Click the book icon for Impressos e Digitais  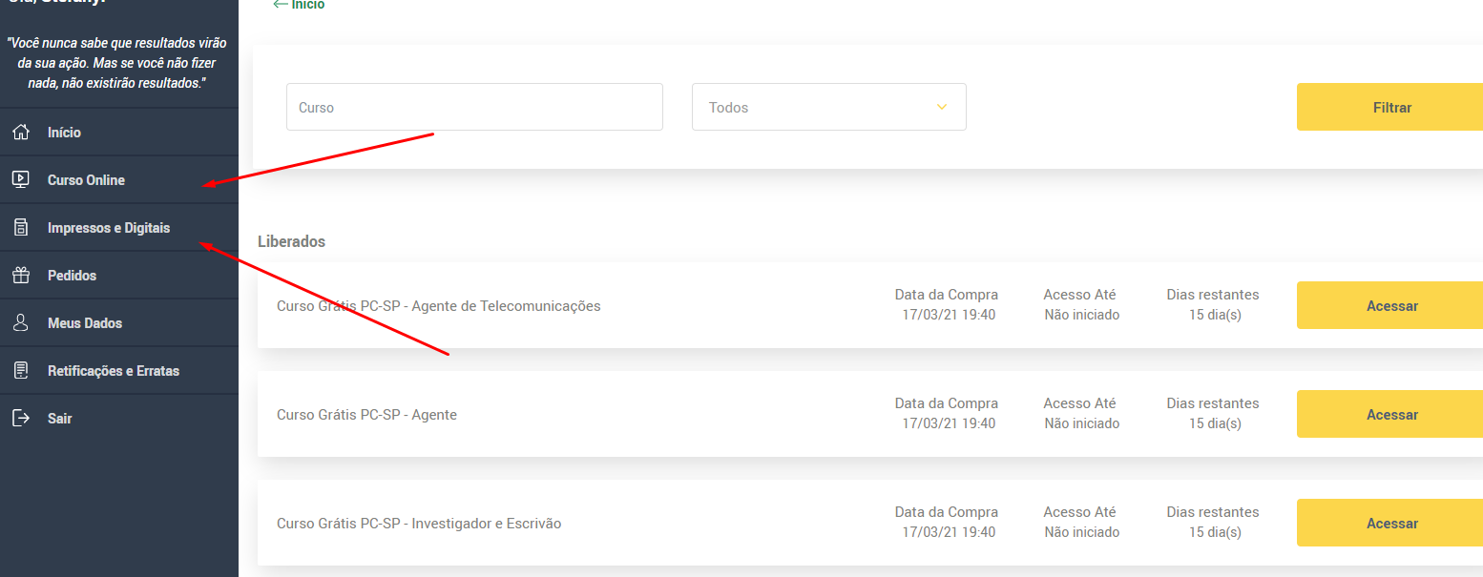point(20,227)
